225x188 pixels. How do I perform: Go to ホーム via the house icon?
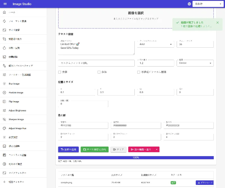click(4, 12)
